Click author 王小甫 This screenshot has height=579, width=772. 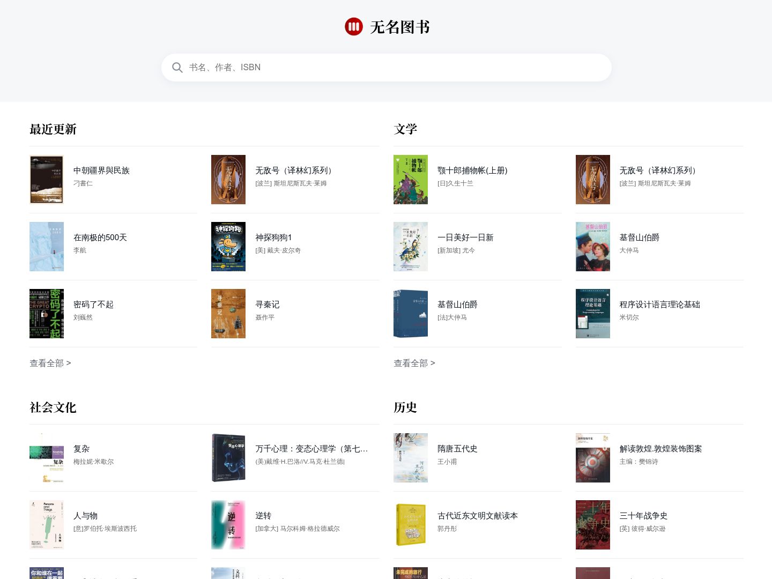pos(447,462)
